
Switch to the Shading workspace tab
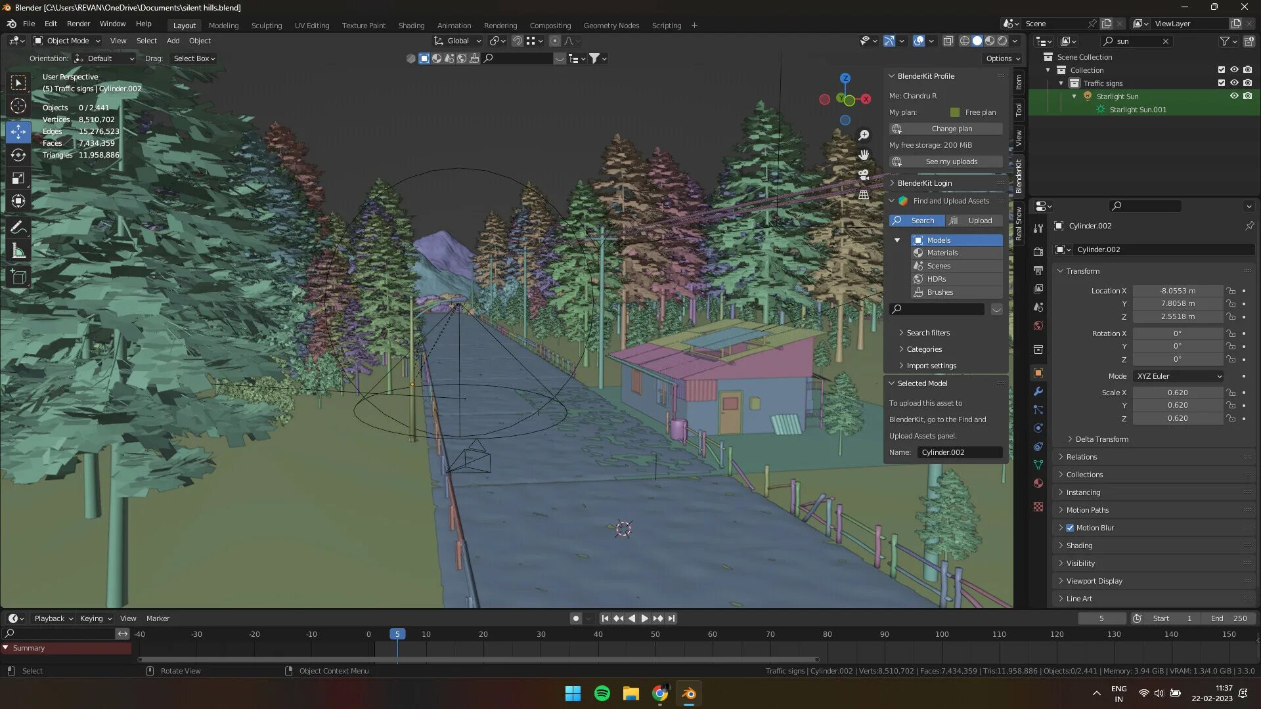pos(411,26)
